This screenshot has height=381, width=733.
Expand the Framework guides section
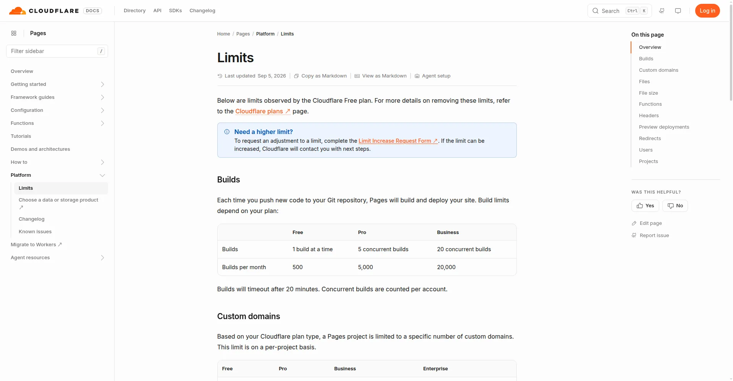click(x=102, y=97)
